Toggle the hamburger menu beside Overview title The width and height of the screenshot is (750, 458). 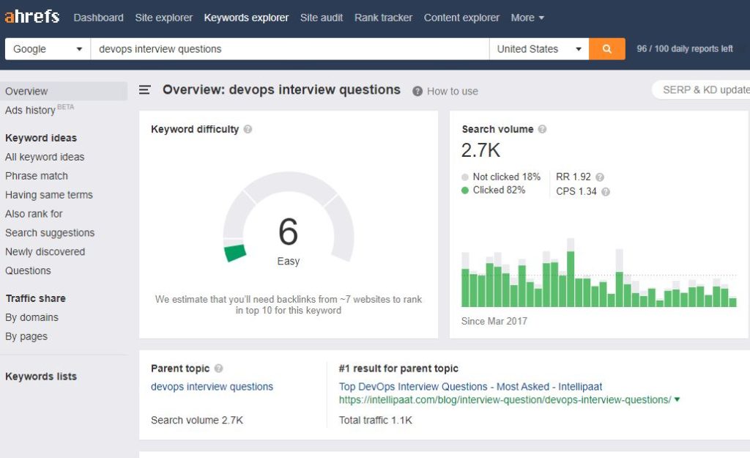click(144, 90)
